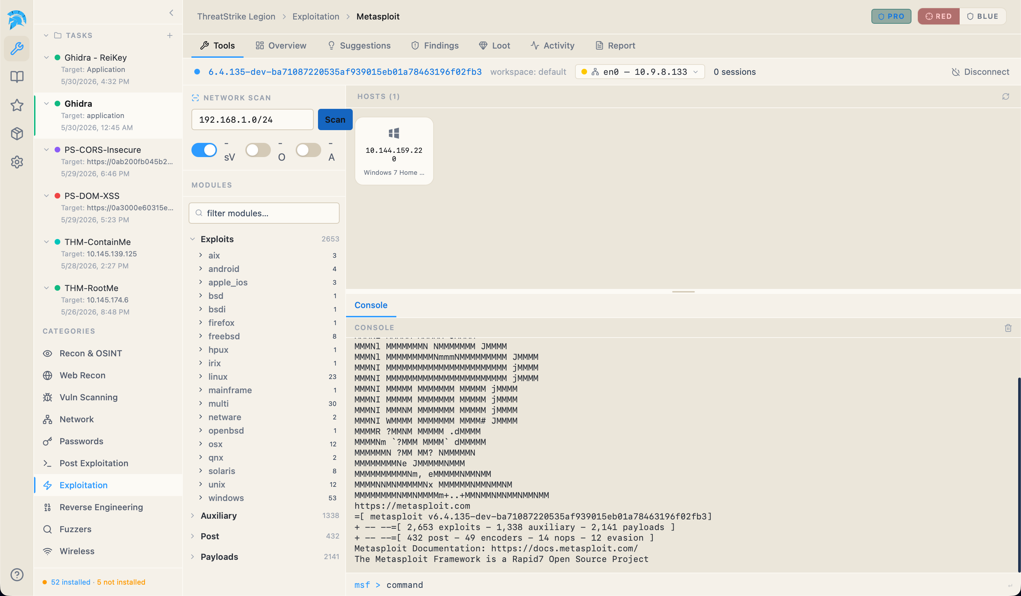Go to Exploitation breadcrumb
The width and height of the screenshot is (1021, 596).
click(x=316, y=17)
